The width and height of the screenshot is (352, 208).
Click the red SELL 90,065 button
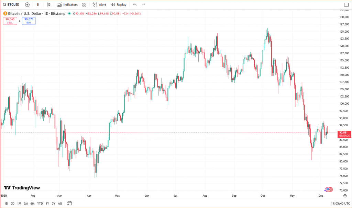point(10,21)
